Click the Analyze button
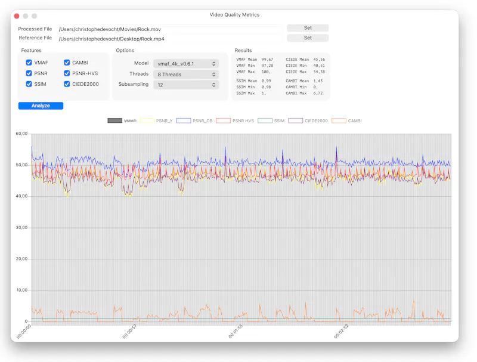The image size is (477, 362). coord(41,106)
